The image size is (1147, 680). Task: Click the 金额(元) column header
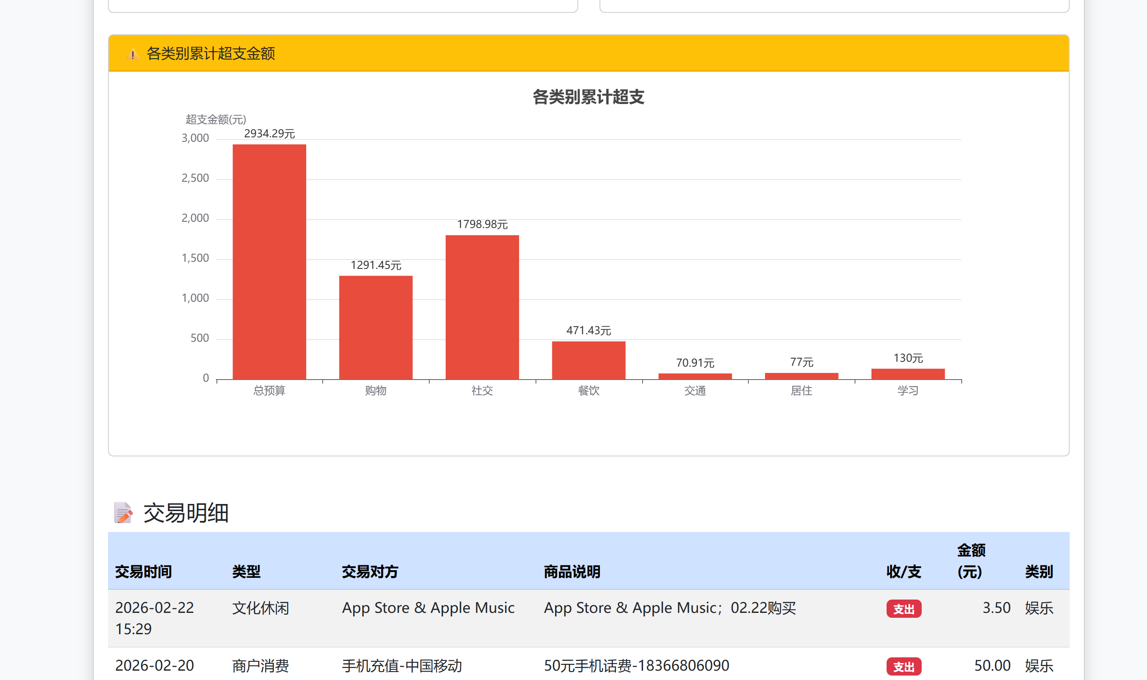971,561
